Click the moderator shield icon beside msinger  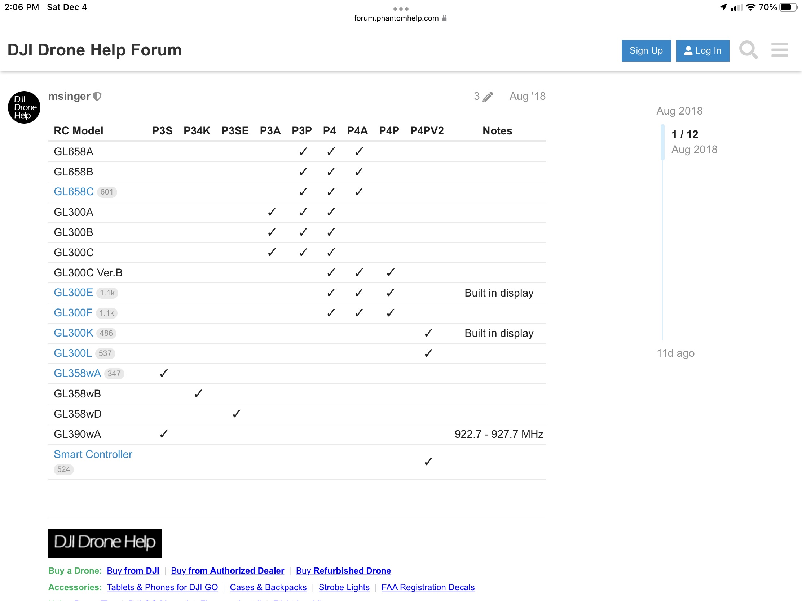(97, 96)
